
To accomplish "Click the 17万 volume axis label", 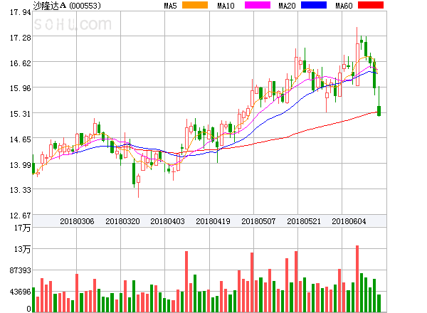I will 23,228.
